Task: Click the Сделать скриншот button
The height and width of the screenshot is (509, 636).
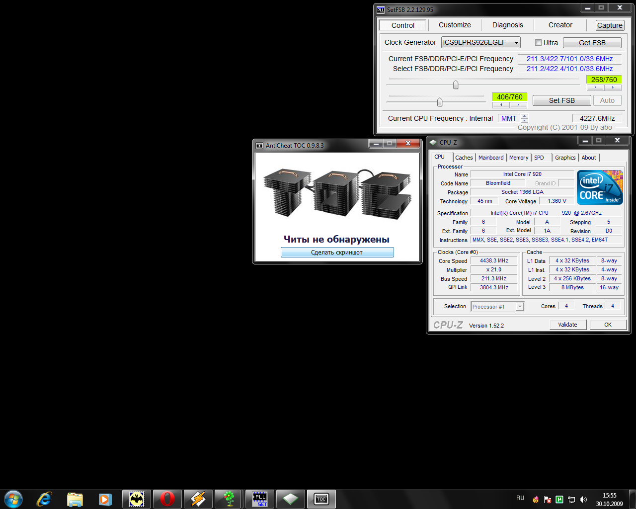Action: [x=337, y=253]
